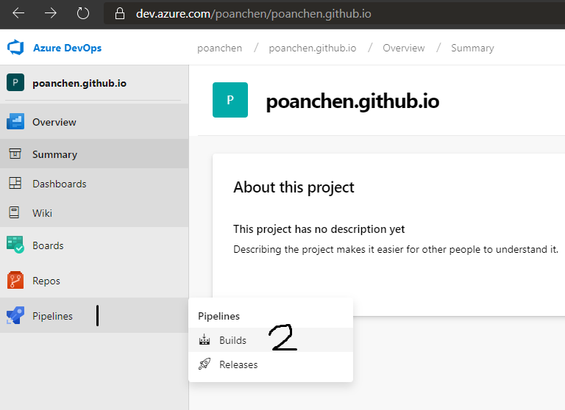
Task: Click the Azure DevOps logo icon
Action: (15, 48)
